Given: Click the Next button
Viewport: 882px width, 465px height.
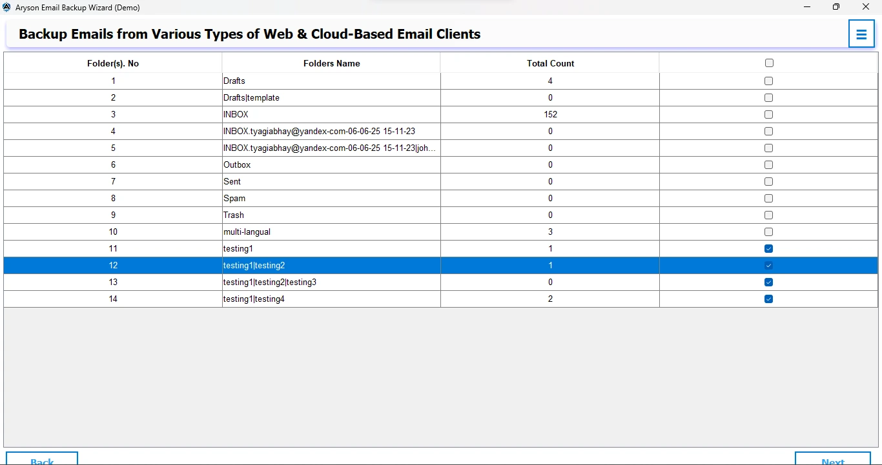Looking at the screenshot, I should click(x=832, y=459).
